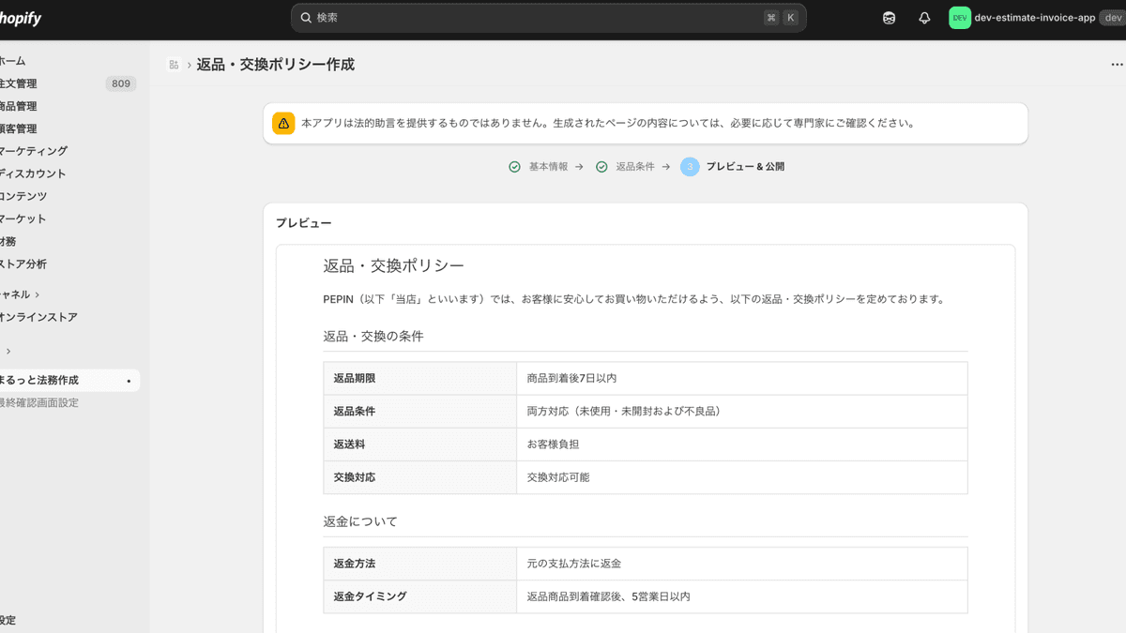
Task: Expand the collapsed chevron below オンラインストア
Action: tap(8, 350)
